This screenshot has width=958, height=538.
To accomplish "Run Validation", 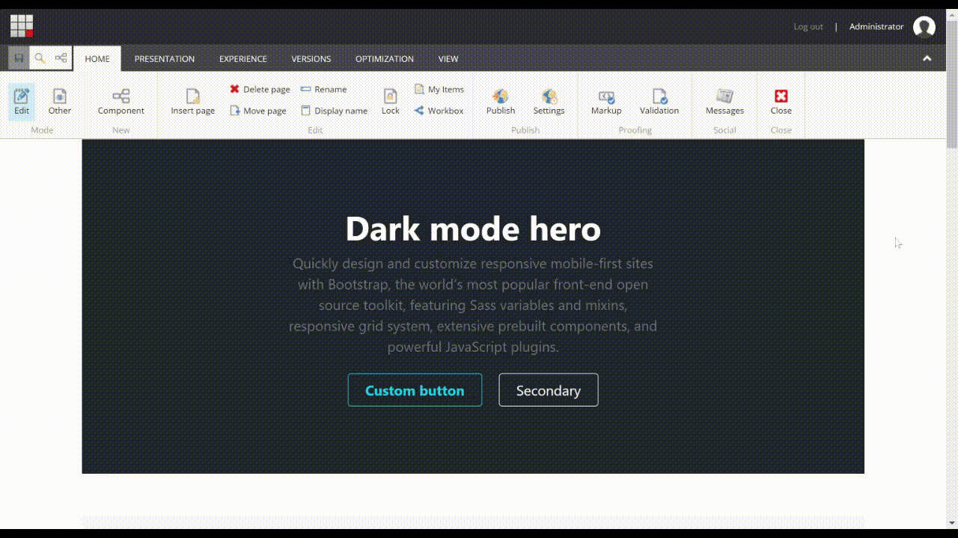I will [659, 102].
